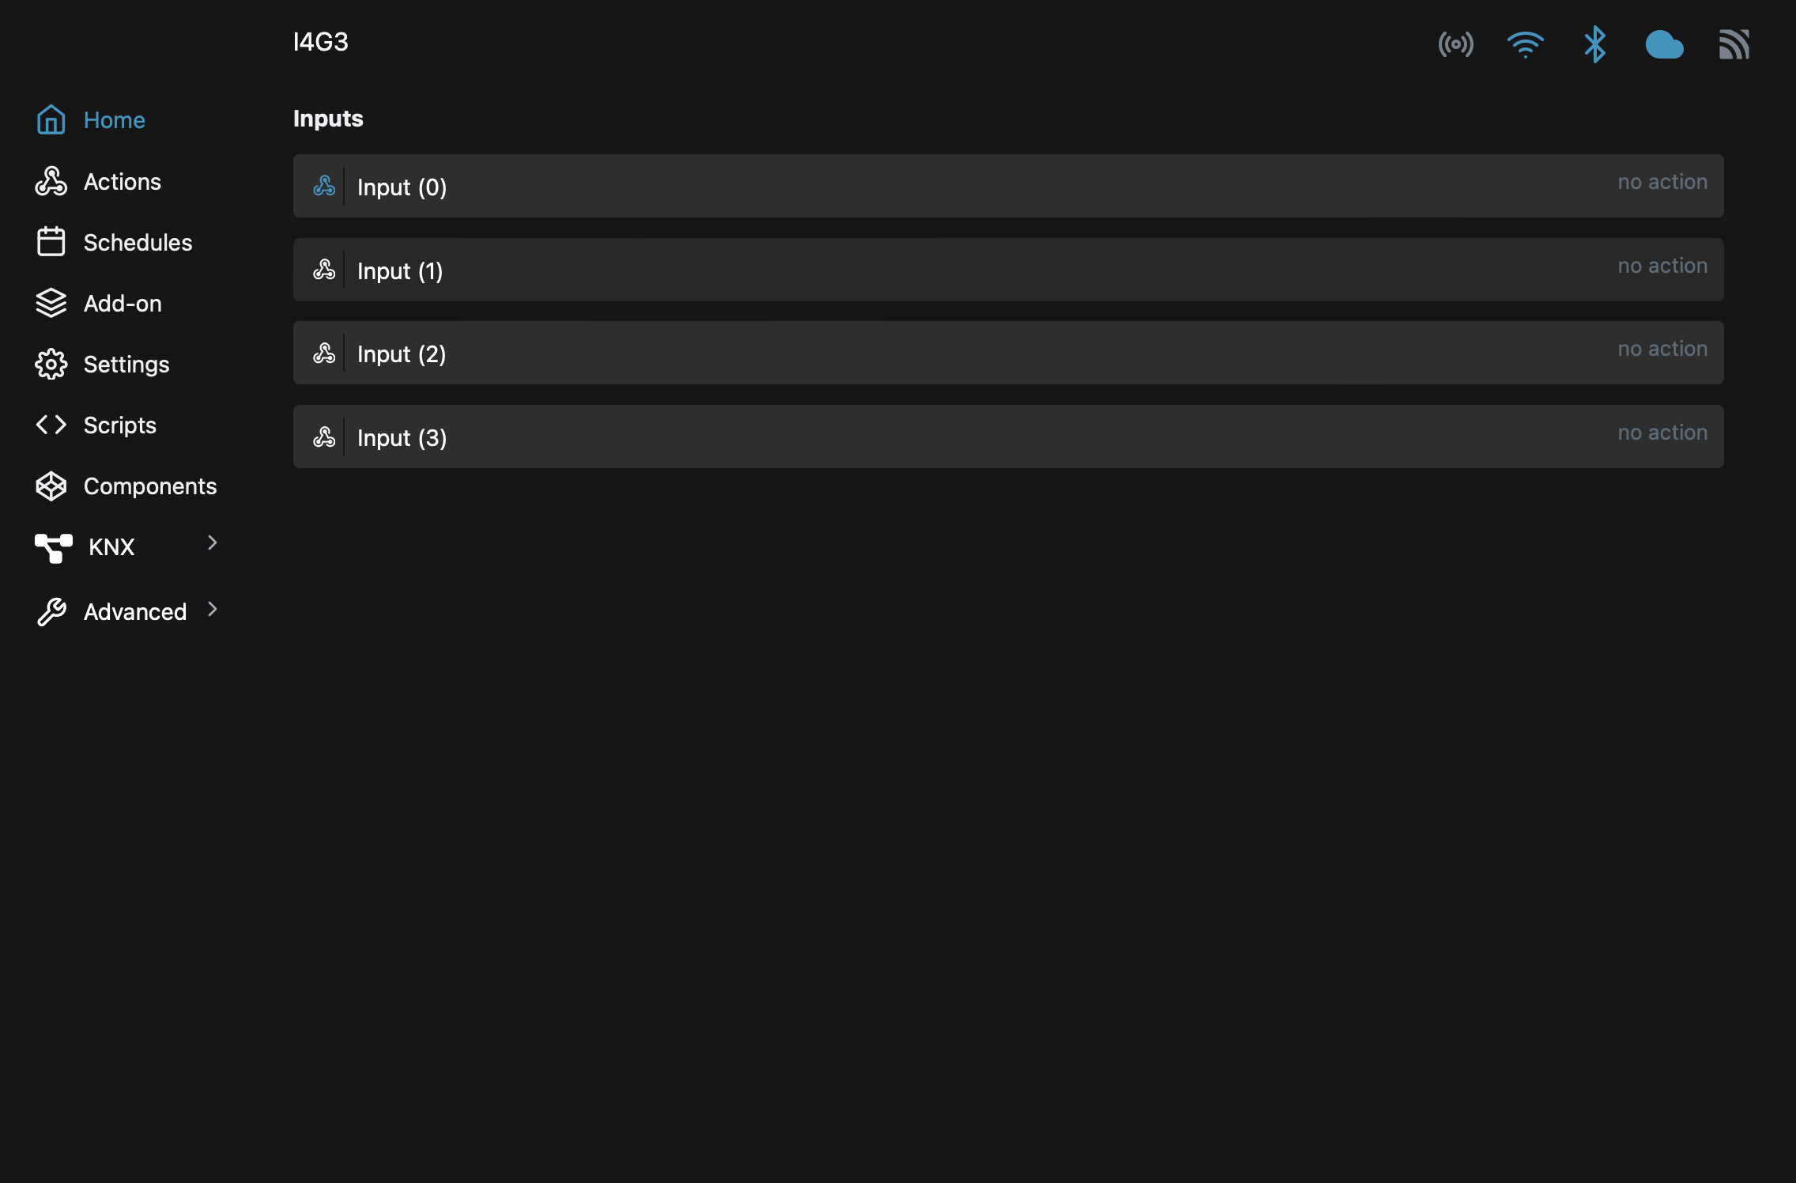1796x1183 pixels.
Task: Click the MQTT status icon in the header
Action: (x=1734, y=45)
